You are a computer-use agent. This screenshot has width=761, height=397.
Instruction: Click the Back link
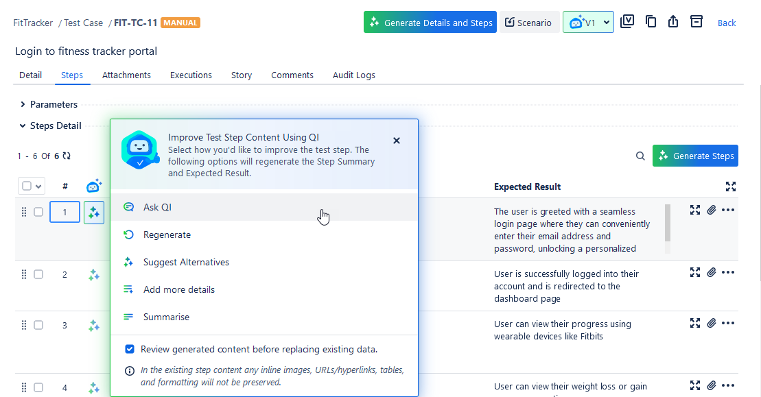point(726,23)
